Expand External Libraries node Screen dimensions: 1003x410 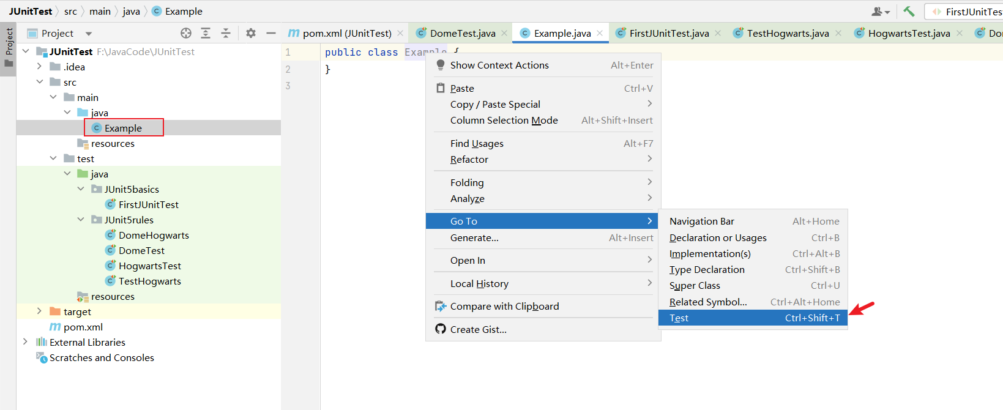[25, 342]
